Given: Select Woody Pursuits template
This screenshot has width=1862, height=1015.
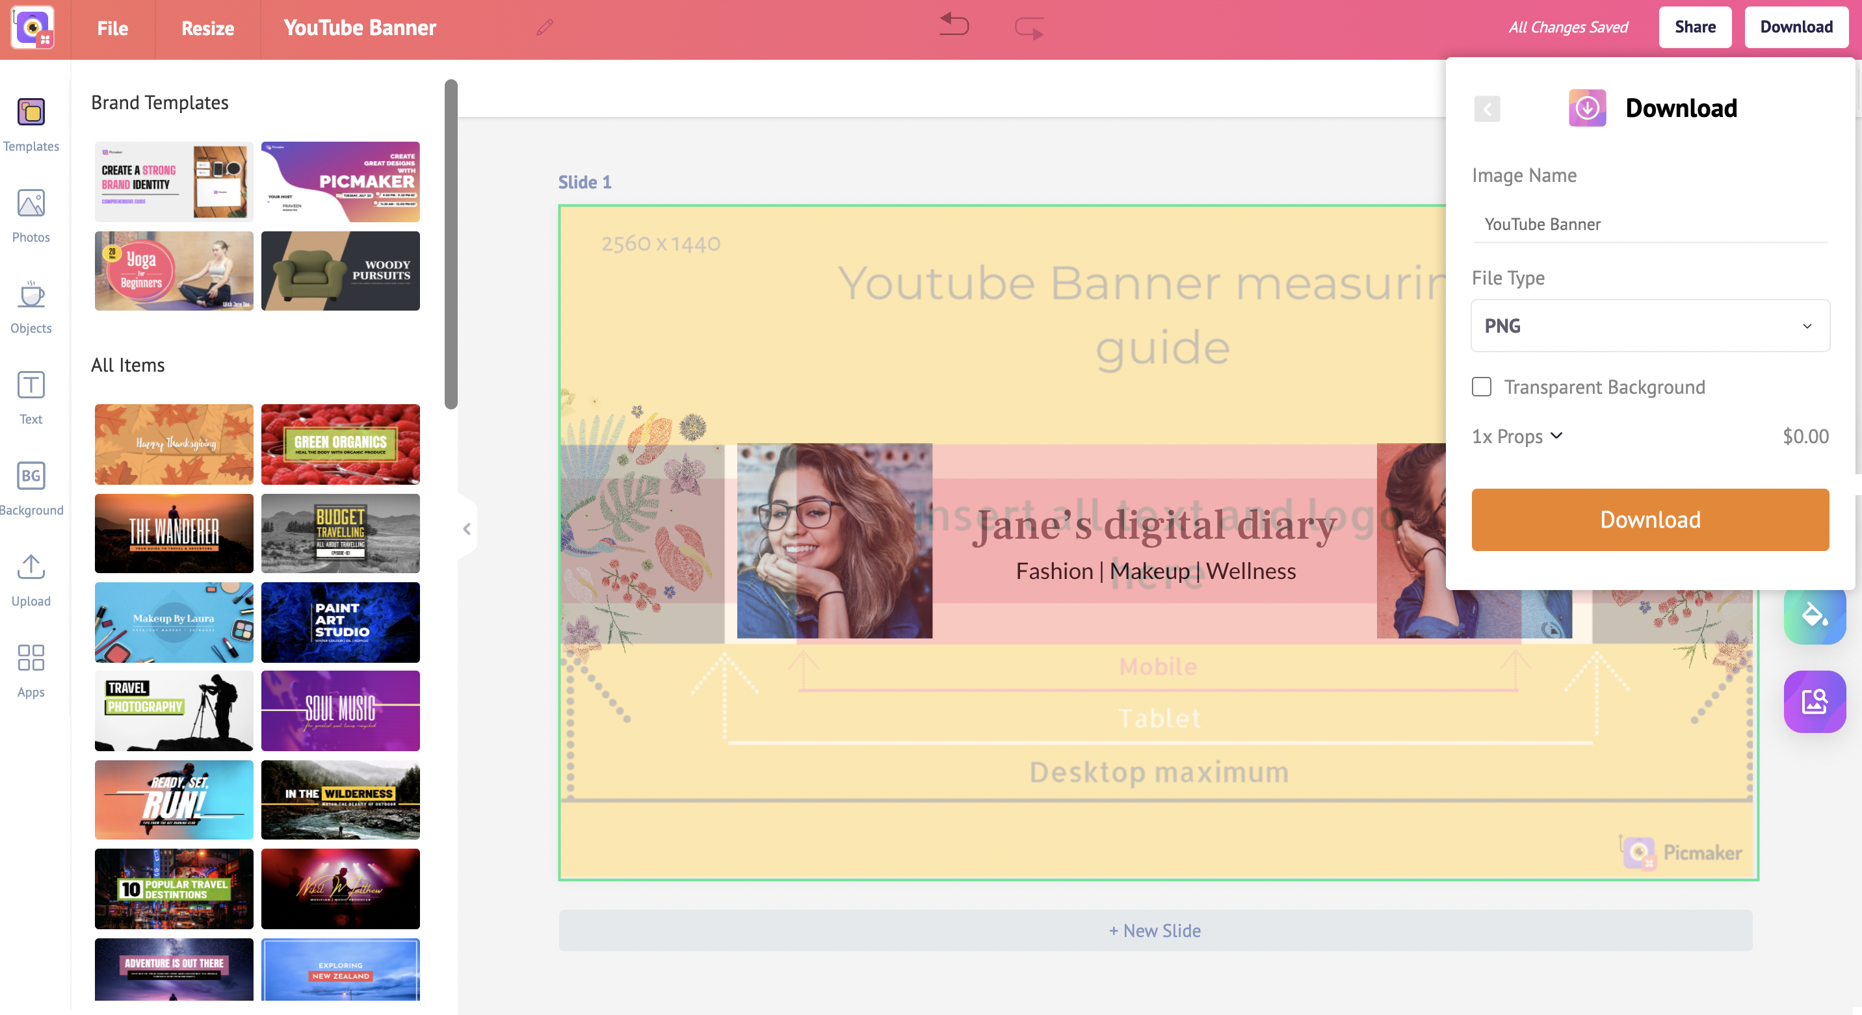Looking at the screenshot, I should pyautogui.click(x=341, y=271).
